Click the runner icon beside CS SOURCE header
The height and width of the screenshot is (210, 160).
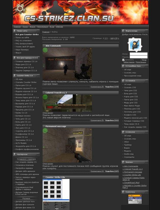click(123, 81)
